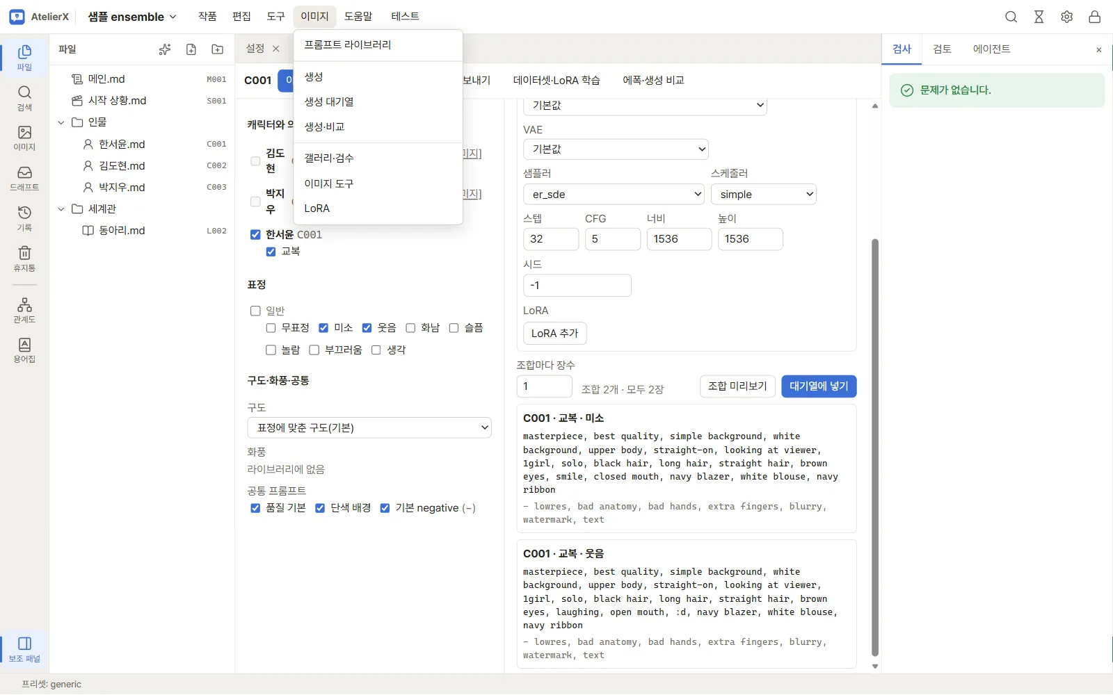Screen dimensions: 1113x695
Task: Open the 관계도 relationship diagram
Action: click(24, 311)
